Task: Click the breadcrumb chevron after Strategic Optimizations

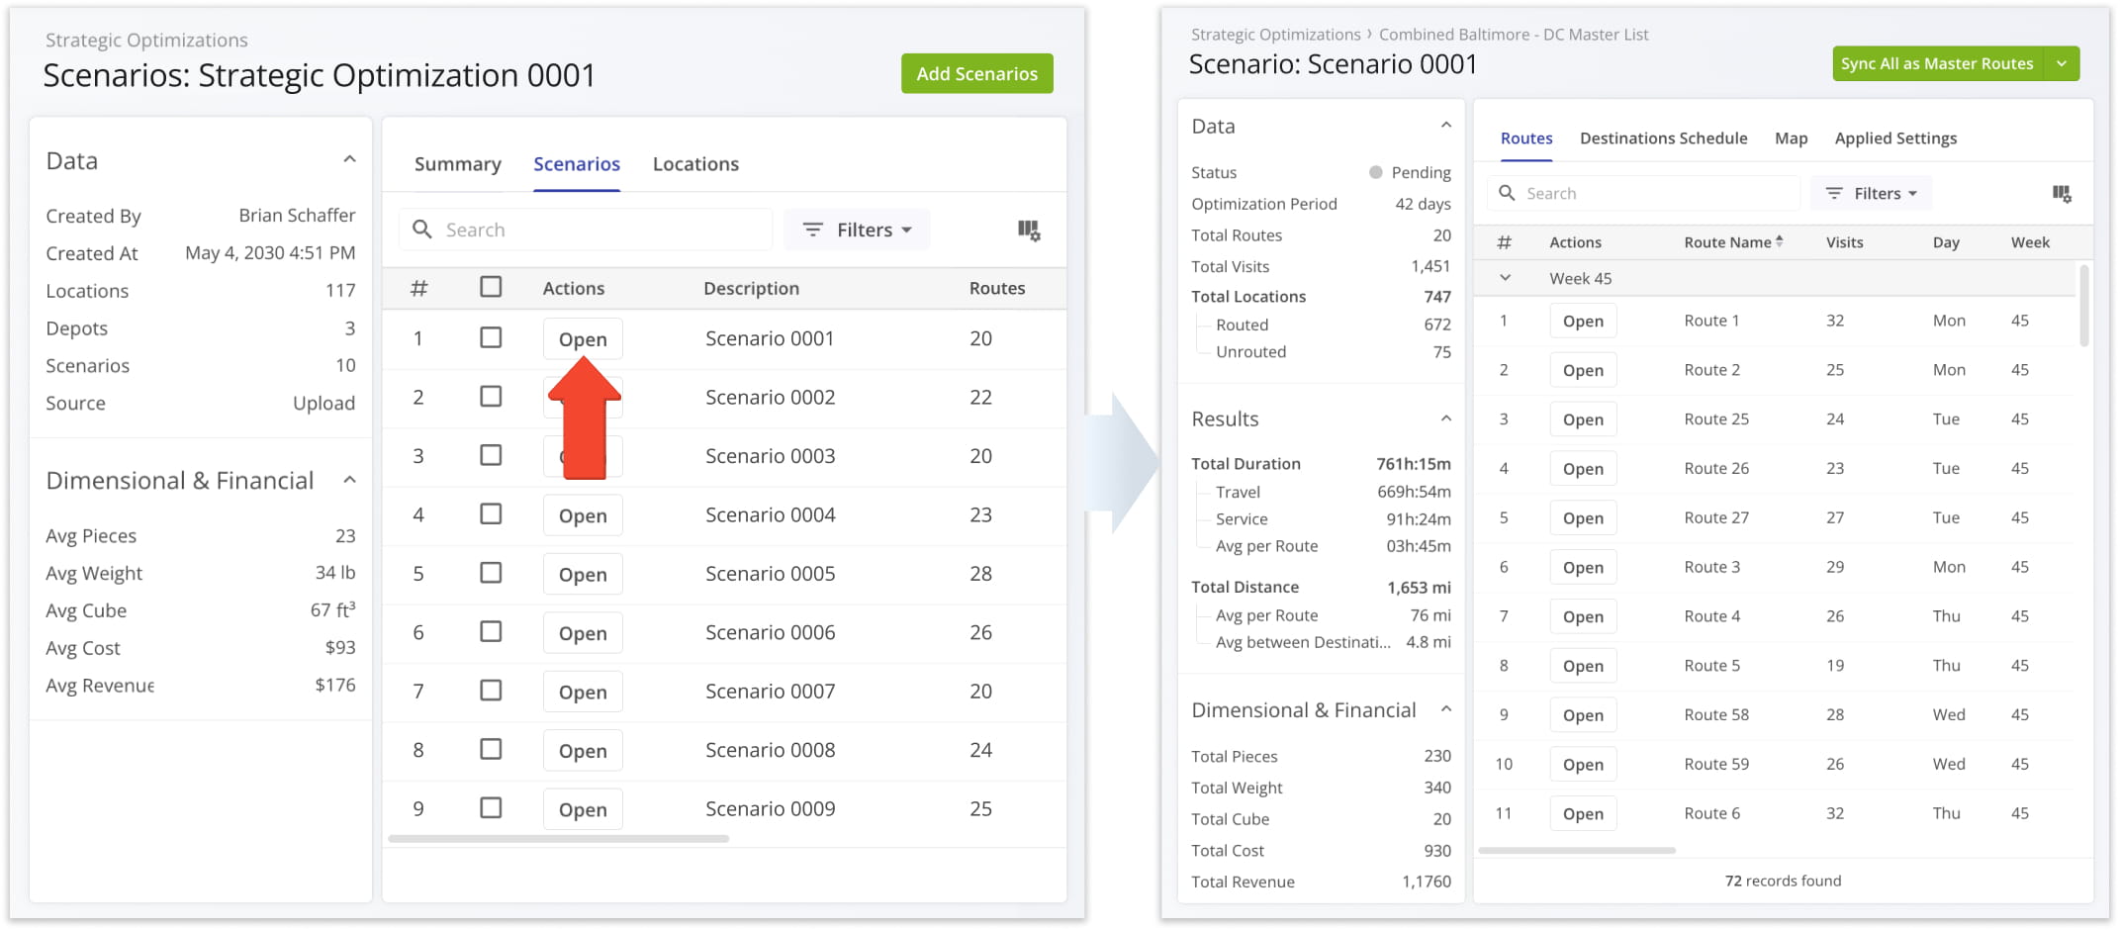Action: pos(1369,34)
